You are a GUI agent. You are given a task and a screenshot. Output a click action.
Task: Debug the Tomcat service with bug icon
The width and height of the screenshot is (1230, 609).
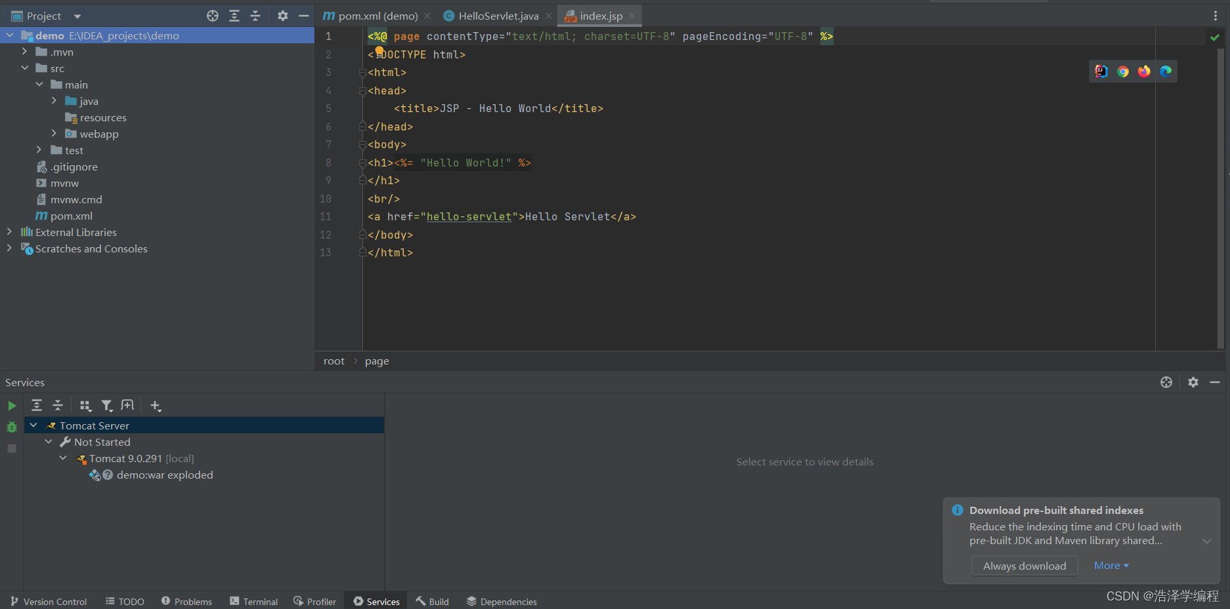(12, 427)
